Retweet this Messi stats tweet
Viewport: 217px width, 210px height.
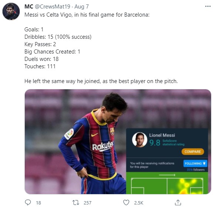[76, 203]
